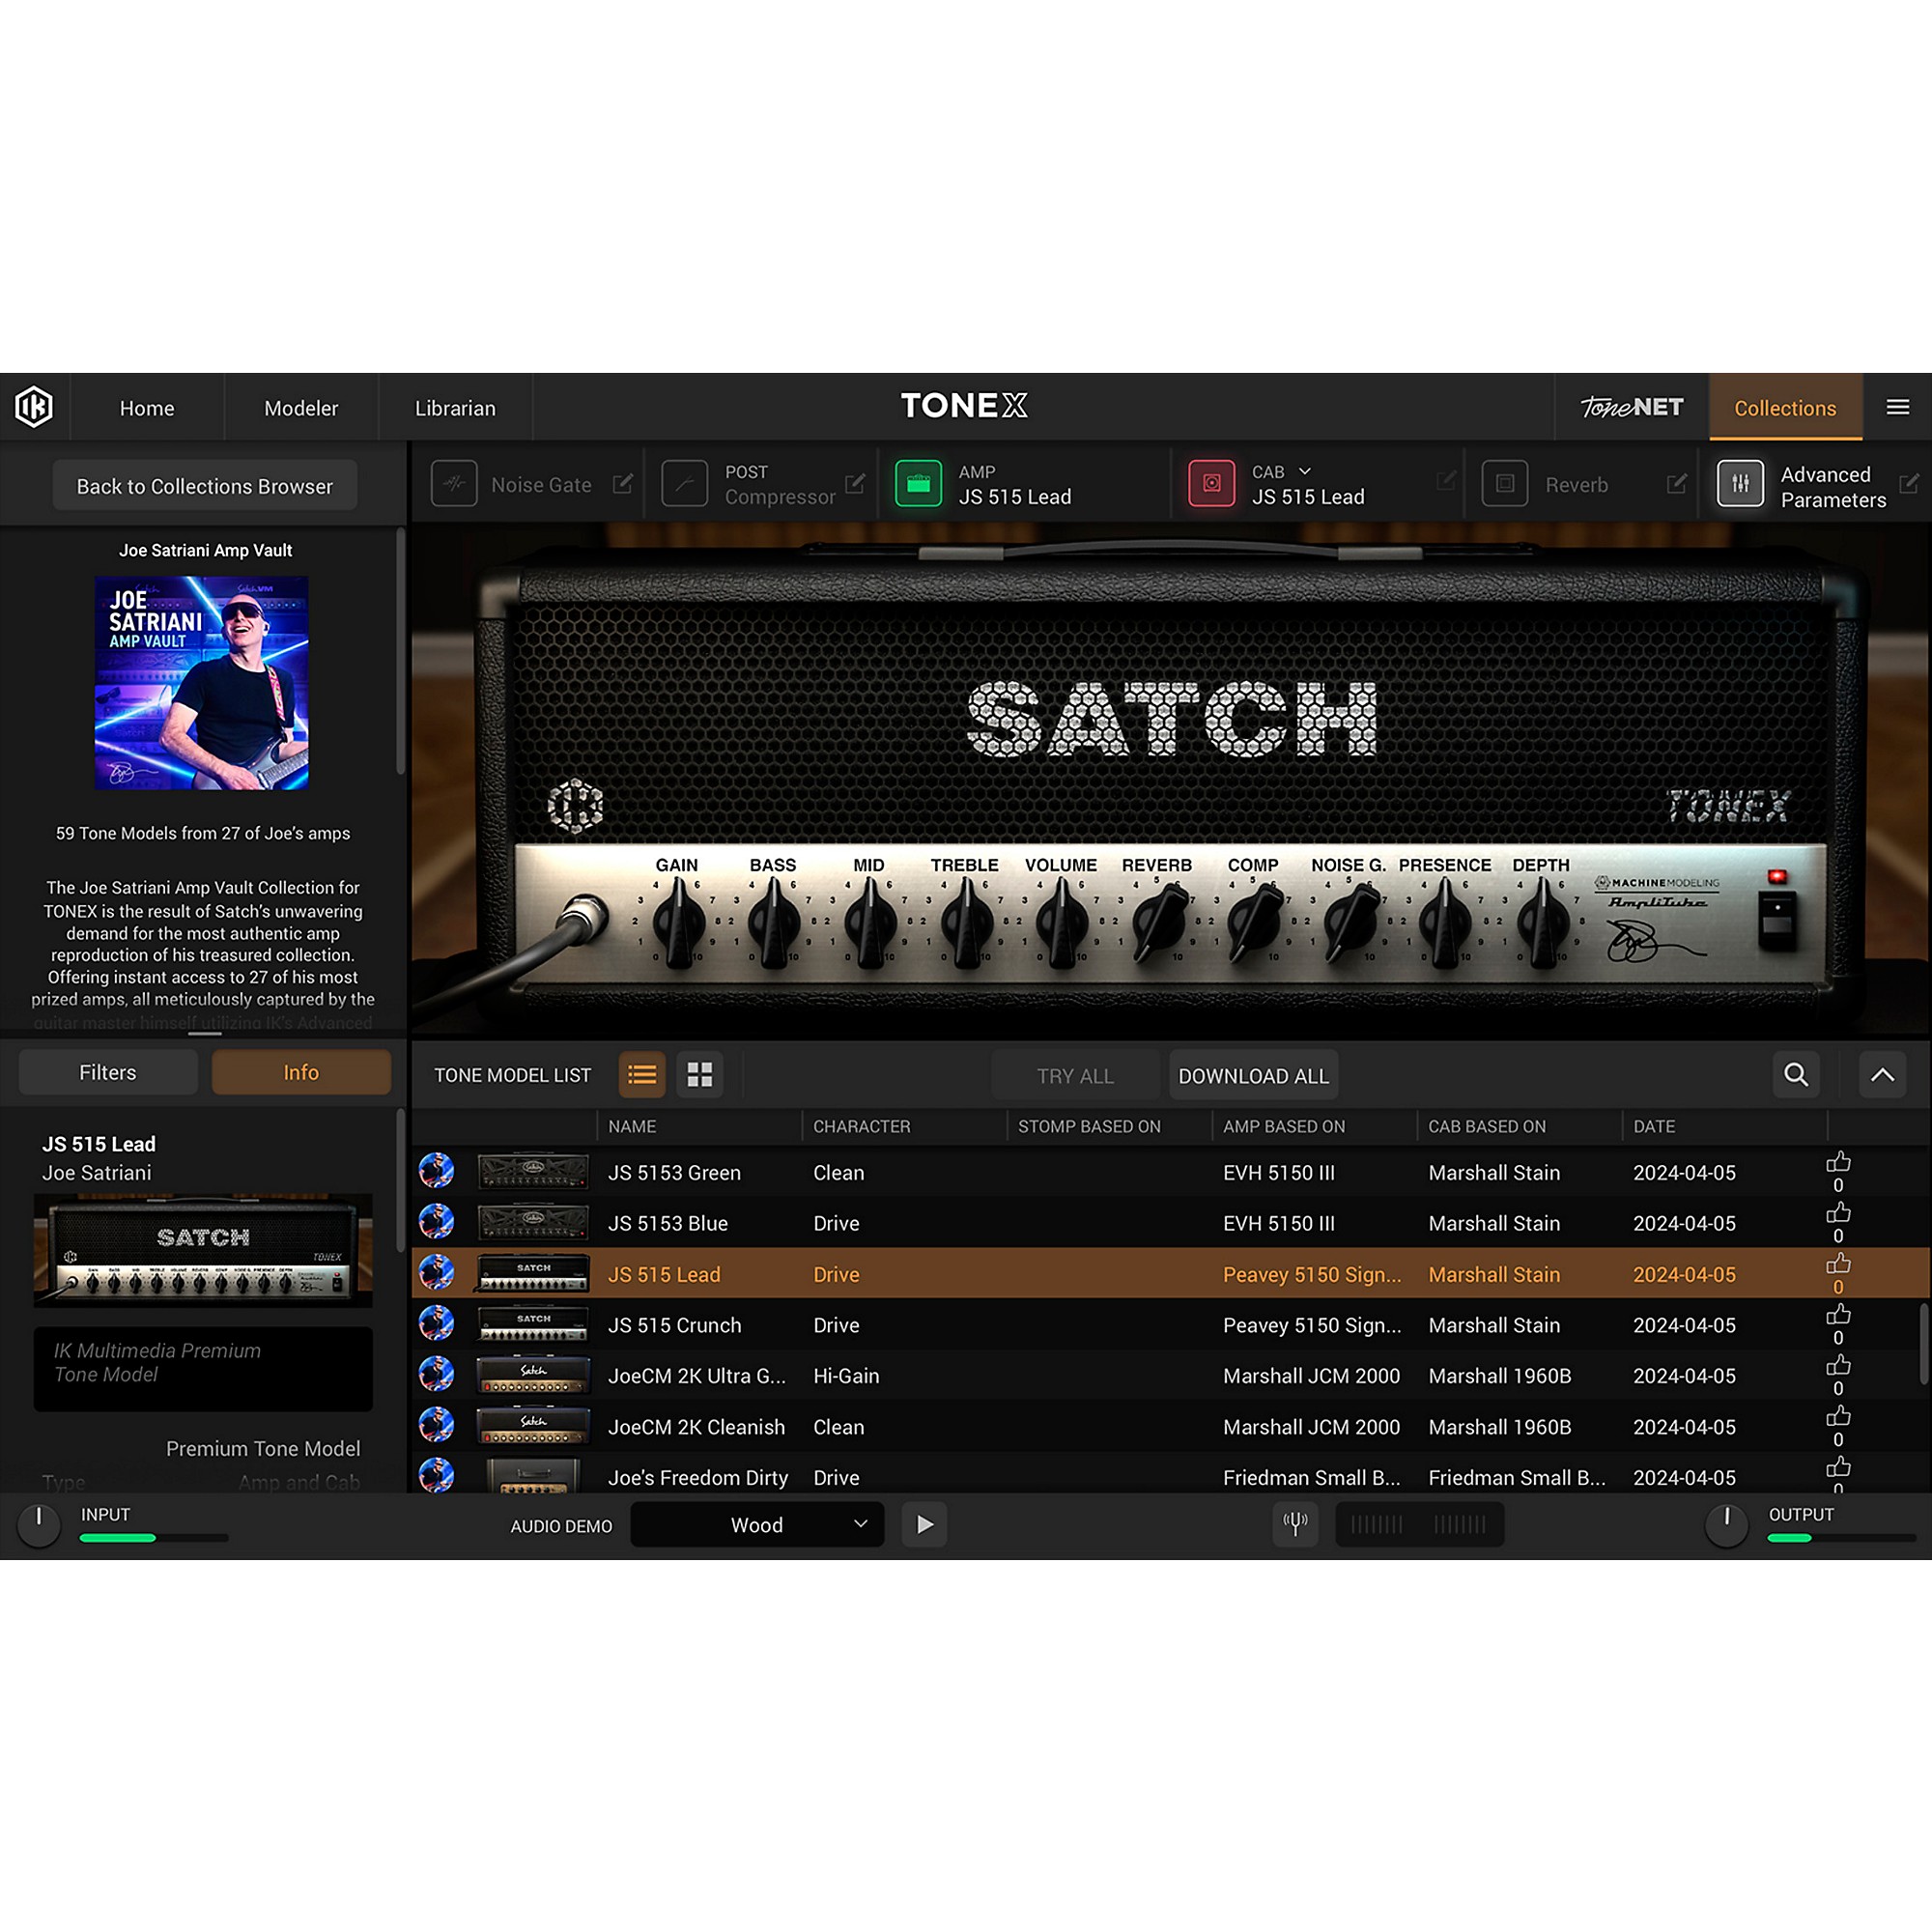Click the author avatar of JS 5153 Green
The image size is (1932, 1932).
tap(436, 1171)
